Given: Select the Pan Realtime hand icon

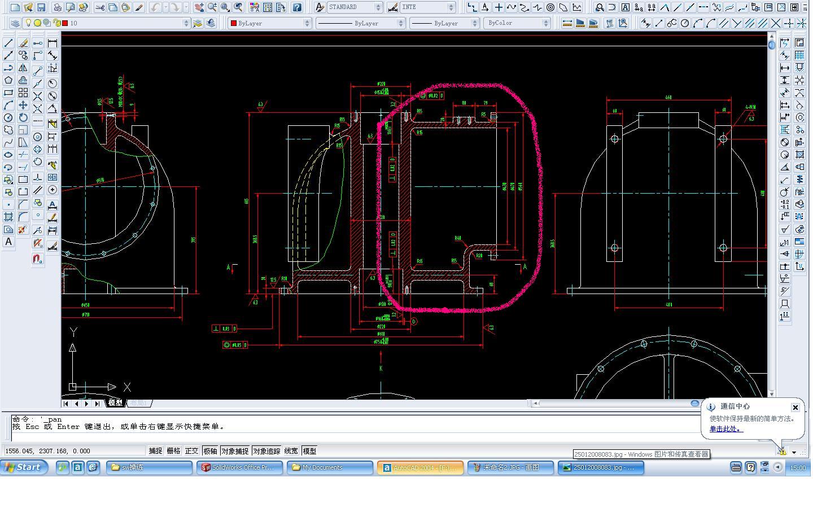Looking at the screenshot, I should [199, 7].
